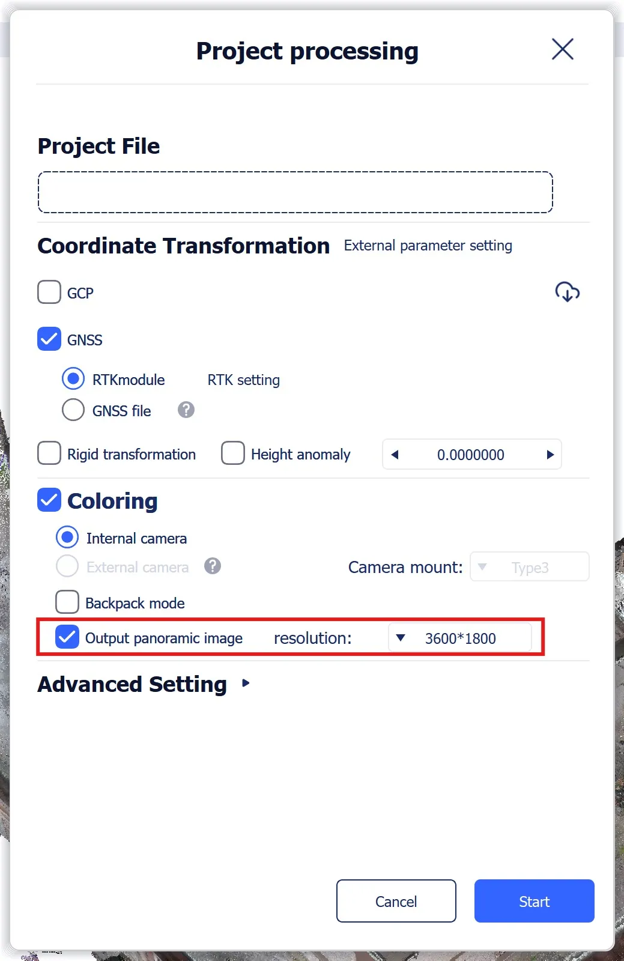Tick the Height anomaly checkbox

click(x=233, y=453)
